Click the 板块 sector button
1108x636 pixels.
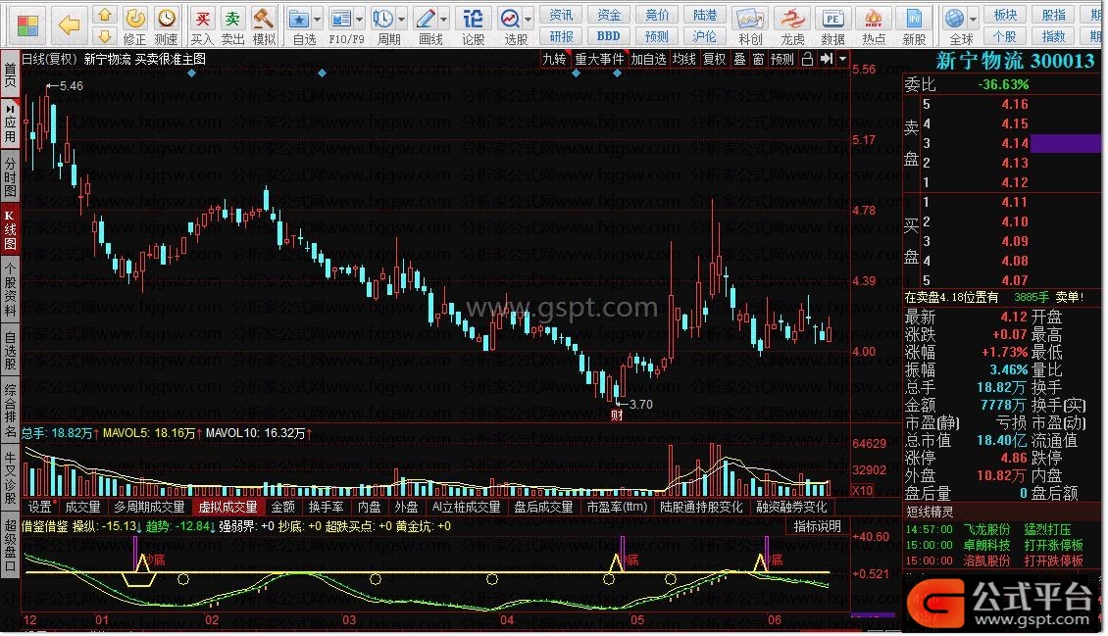click(x=1006, y=15)
